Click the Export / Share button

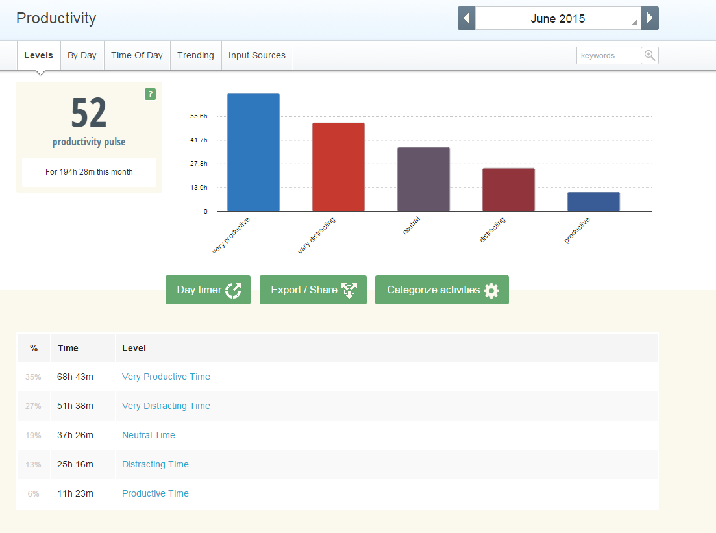[x=313, y=290]
